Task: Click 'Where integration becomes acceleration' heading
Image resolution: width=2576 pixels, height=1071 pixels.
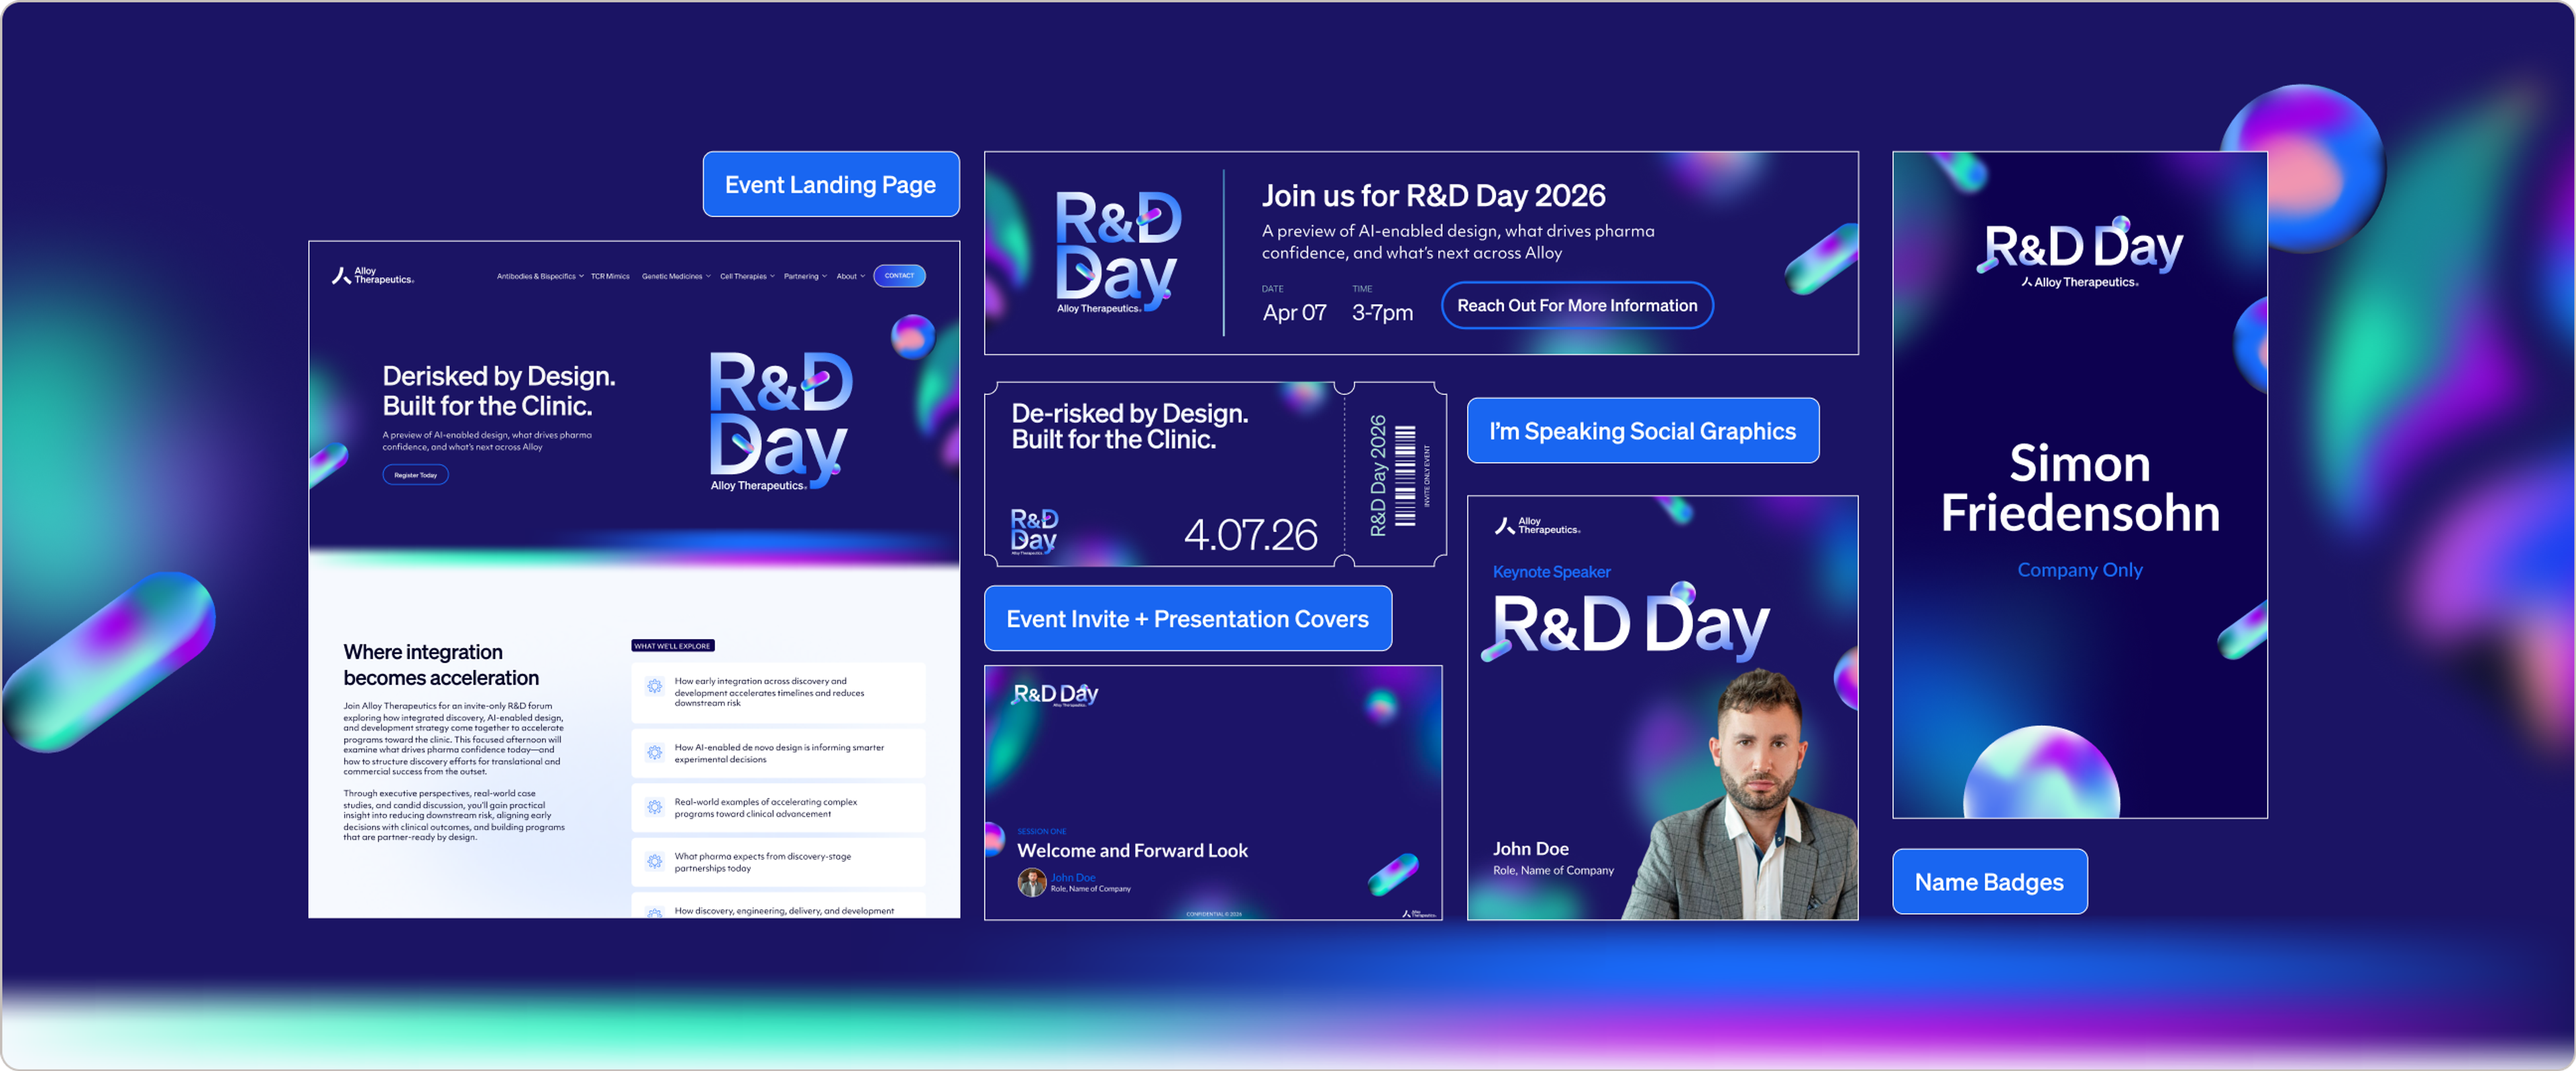Action: point(441,665)
